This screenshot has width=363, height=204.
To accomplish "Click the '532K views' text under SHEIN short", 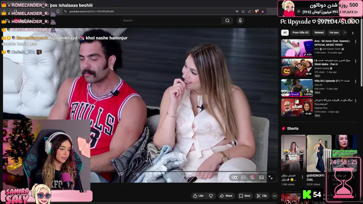I will click(313, 184).
